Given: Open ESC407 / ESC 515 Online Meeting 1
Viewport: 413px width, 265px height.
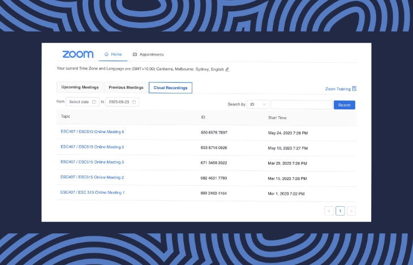Looking at the screenshot, I should (92, 193).
